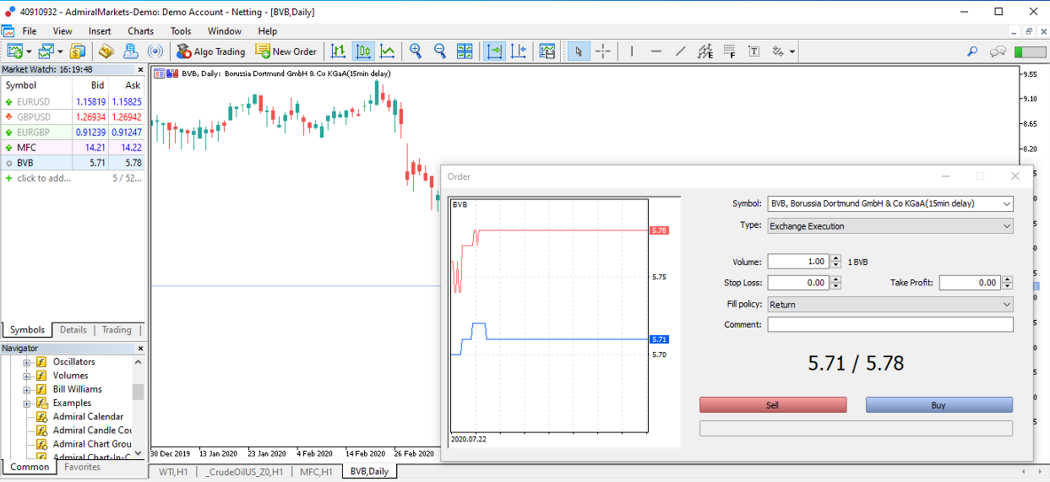Select horizontal line drawing tool

[x=656, y=51]
